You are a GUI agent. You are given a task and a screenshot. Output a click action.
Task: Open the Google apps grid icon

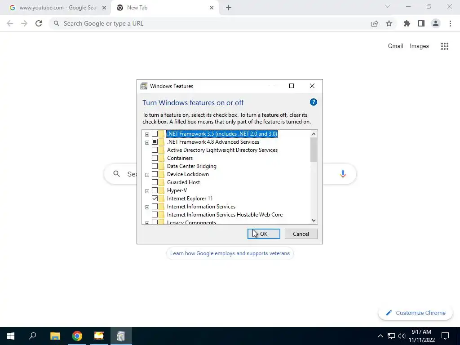(445, 46)
